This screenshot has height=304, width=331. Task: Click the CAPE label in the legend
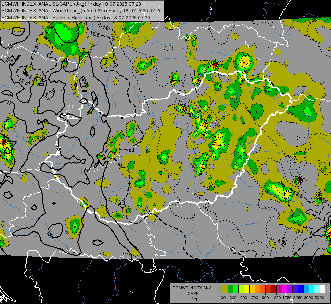193,294
